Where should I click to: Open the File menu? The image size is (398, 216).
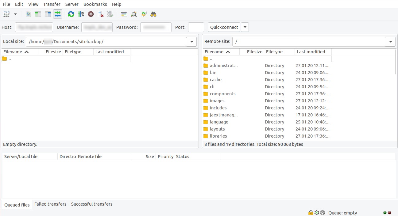pos(6,4)
